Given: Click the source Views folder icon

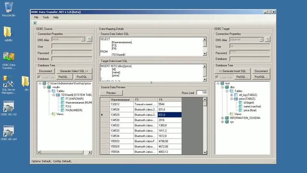Looking at the screenshot, I should point(53,114).
